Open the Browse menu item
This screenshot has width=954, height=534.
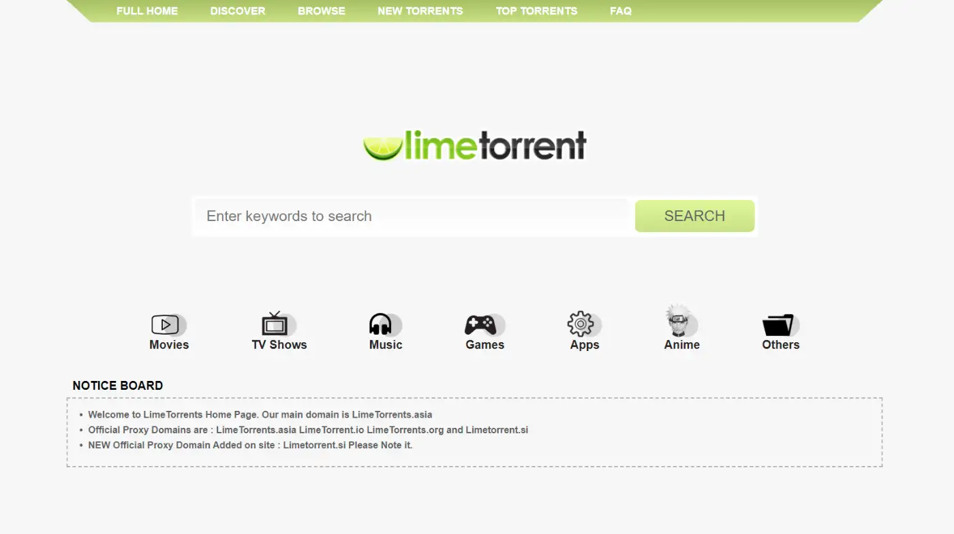point(322,11)
